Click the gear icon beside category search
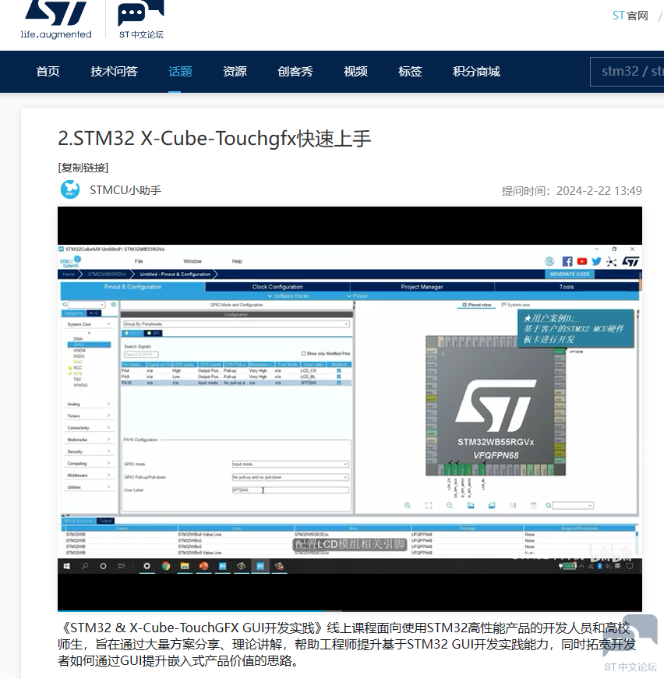Image resolution: width=664 pixels, height=679 pixels. (x=114, y=305)
